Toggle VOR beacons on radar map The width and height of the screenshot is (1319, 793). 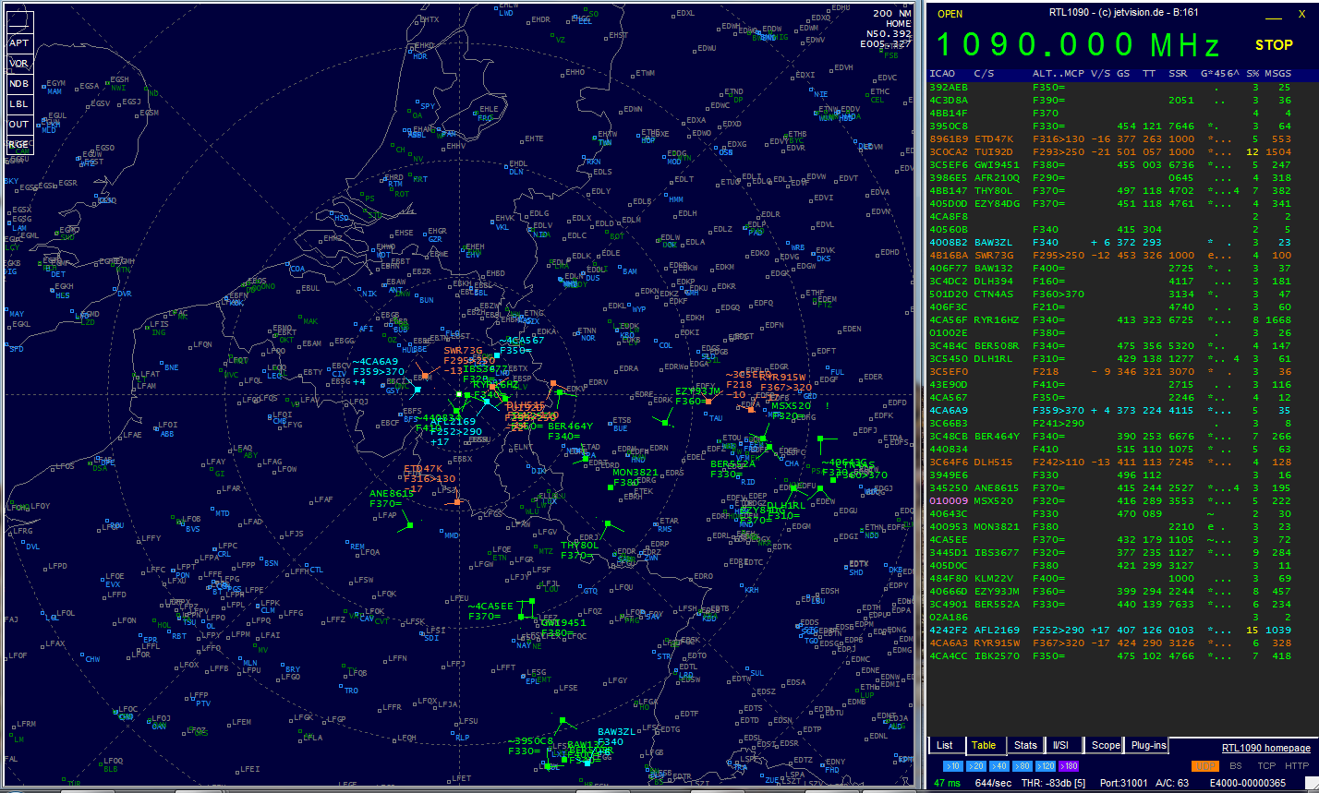tap(19, 63)
